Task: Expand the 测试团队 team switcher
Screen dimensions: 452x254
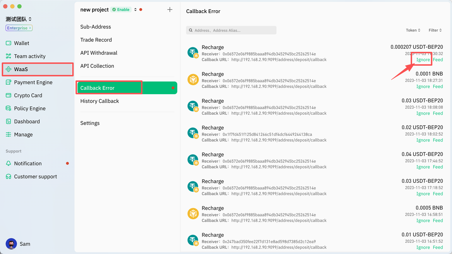Action: click(x=19, y=19)
